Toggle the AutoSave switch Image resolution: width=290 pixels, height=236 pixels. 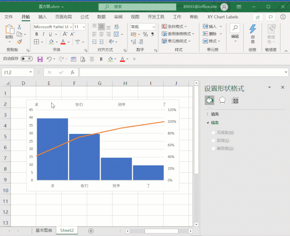[x=27, y=59]
